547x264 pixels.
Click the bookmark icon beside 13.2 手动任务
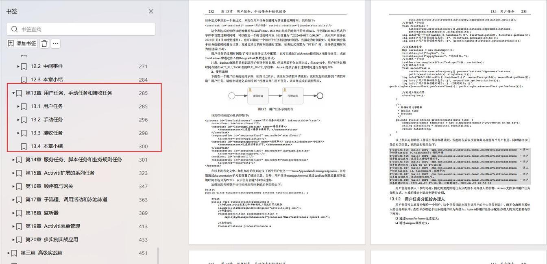coord(24,120)
